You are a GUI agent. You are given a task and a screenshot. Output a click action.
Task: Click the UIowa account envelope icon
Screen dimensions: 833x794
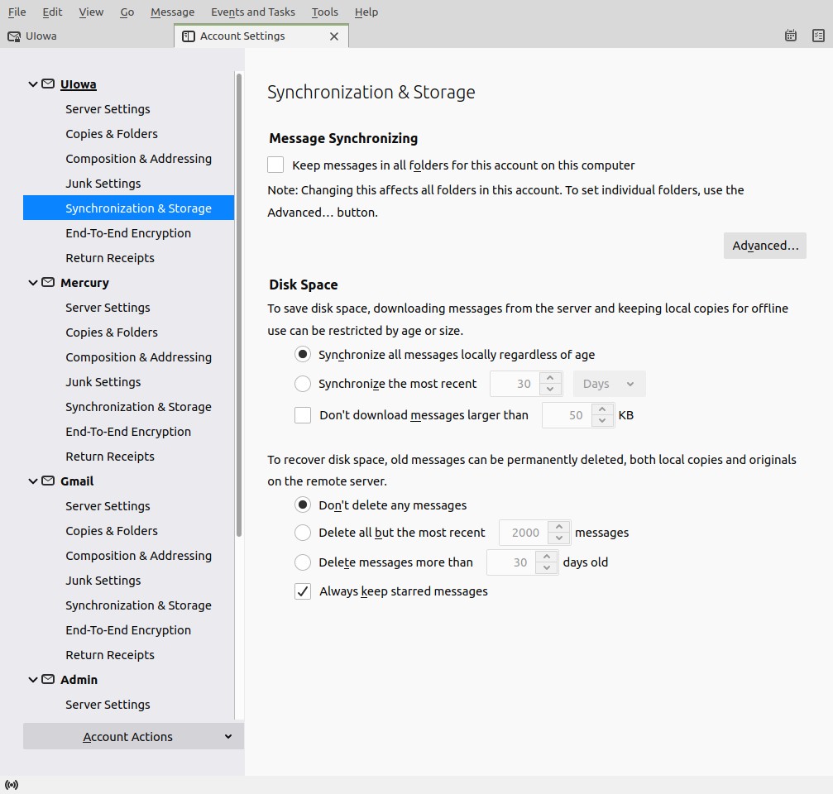(48, 84)
